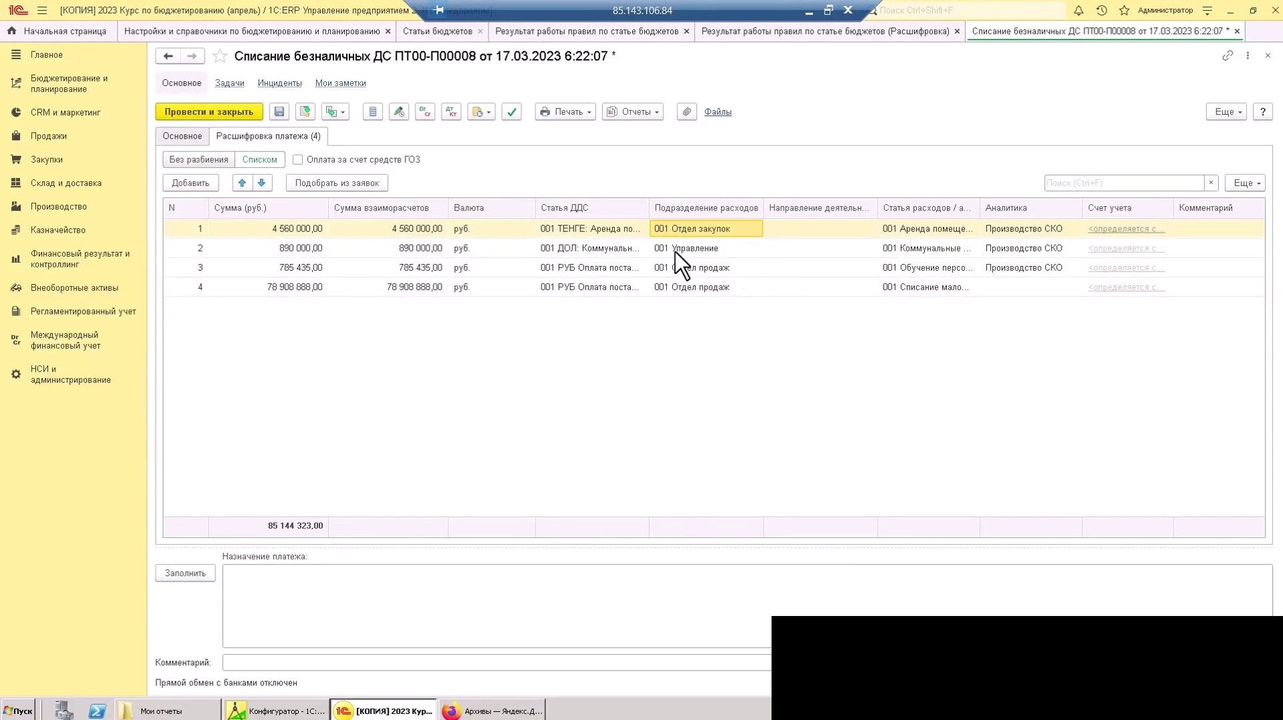Image resolution: width=1283 pixels, height=720 pixels.
Task: Open the vertical dots form menu
Action: 1248,56
